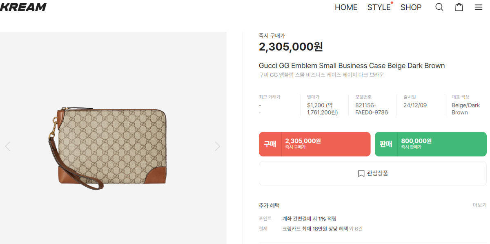Go to the HOME menu
490x244 pixels.
click(x=346, y=7)
